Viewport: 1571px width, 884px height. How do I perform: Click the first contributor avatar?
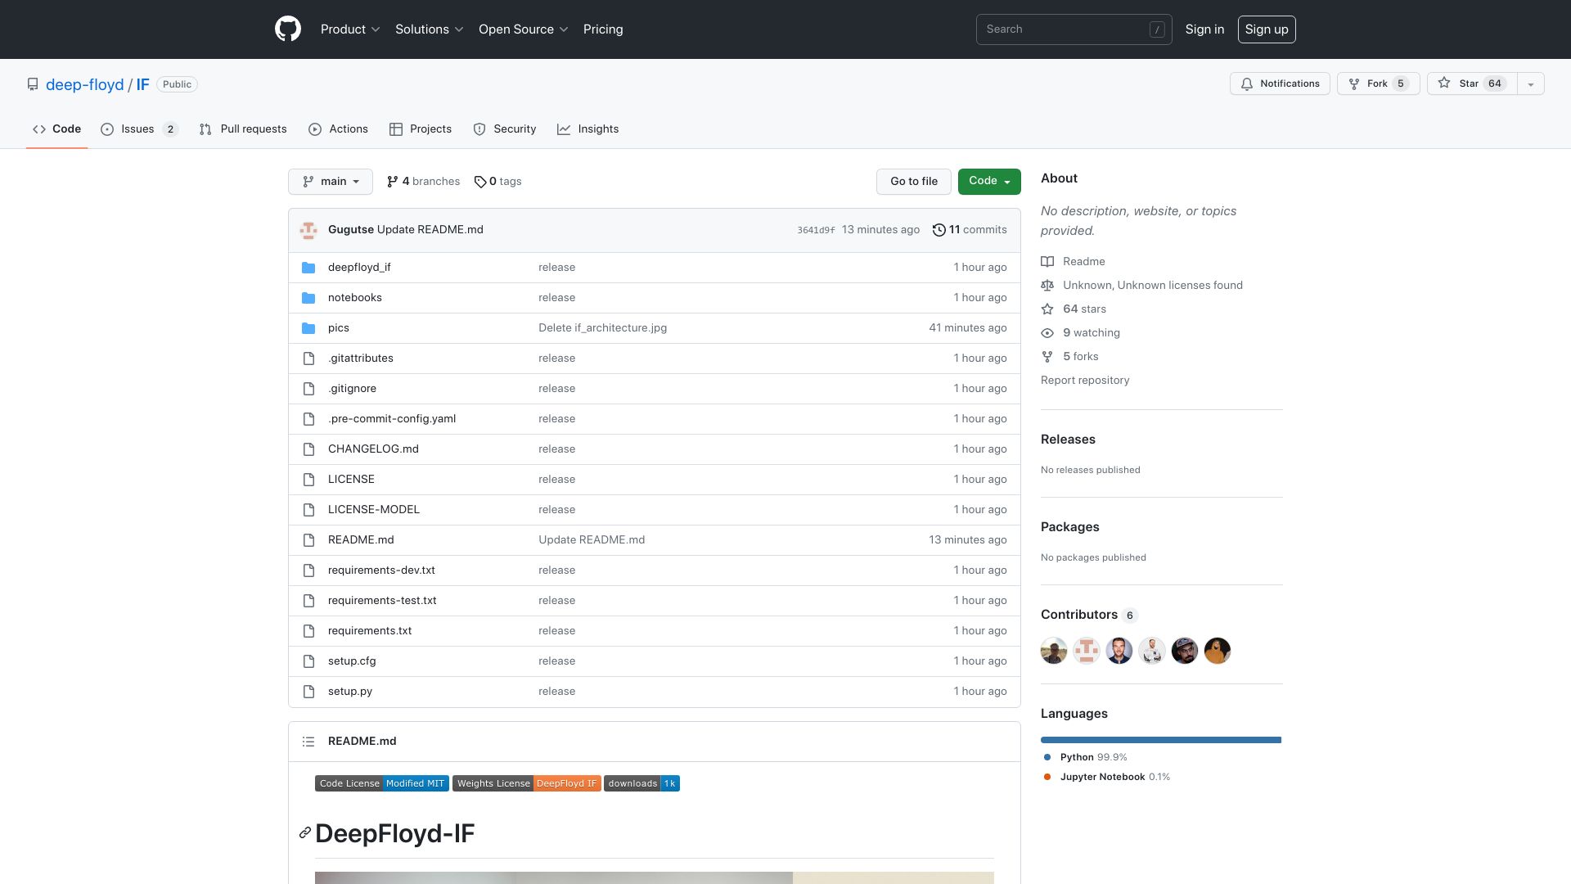[1054, 651]
